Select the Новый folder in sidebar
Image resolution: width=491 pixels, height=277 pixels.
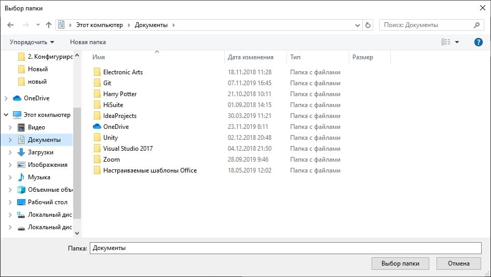tap(33, 69)
